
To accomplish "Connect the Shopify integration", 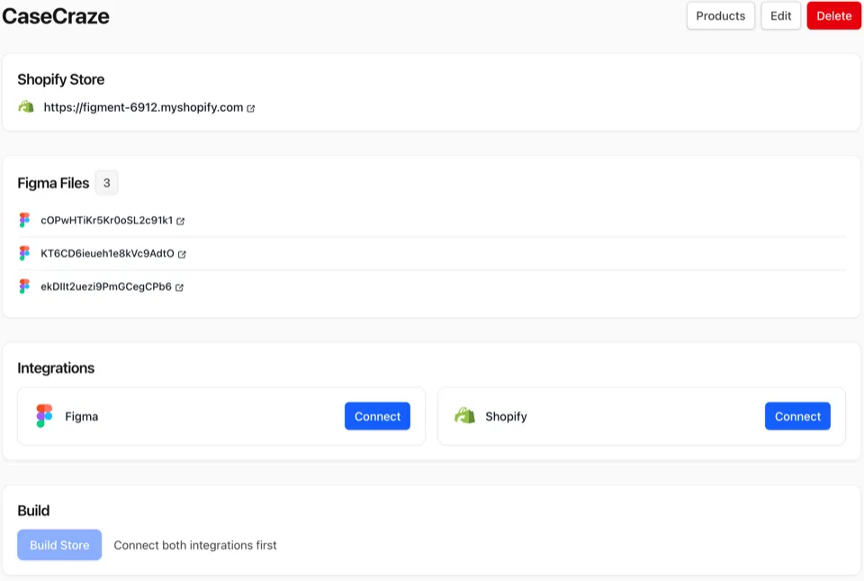I will tap(797, 416).
